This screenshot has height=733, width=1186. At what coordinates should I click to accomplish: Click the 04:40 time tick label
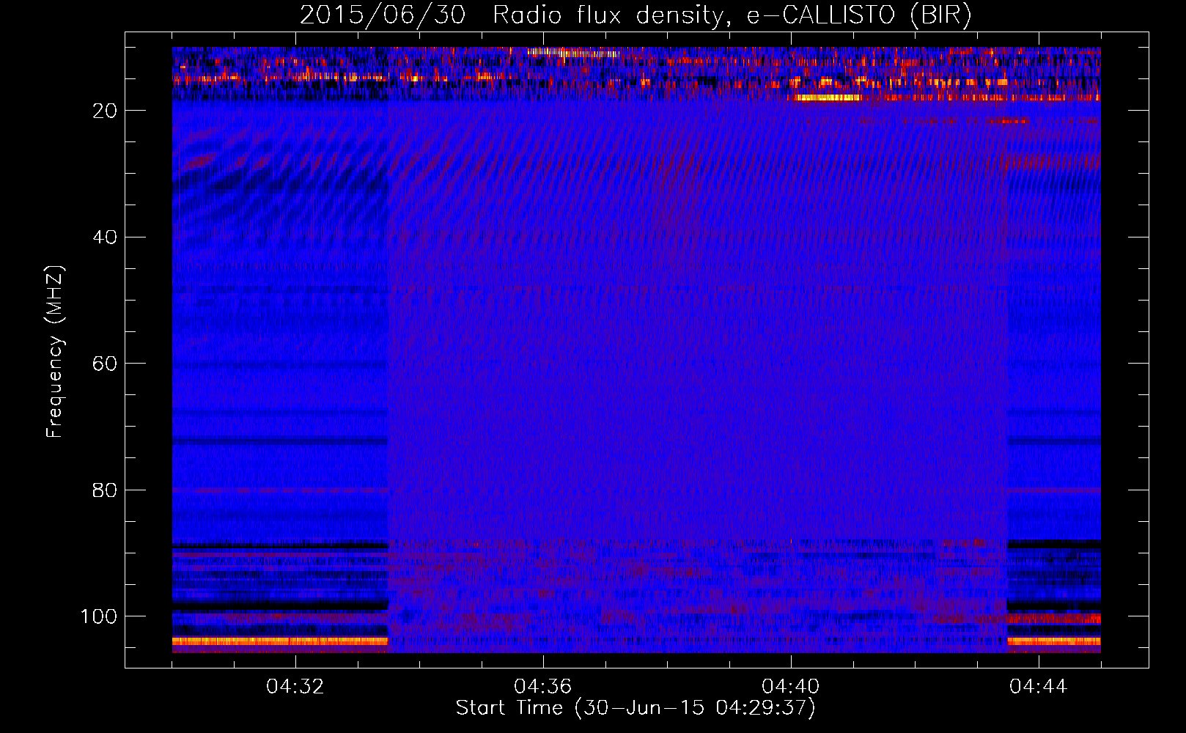pos(791,687)
